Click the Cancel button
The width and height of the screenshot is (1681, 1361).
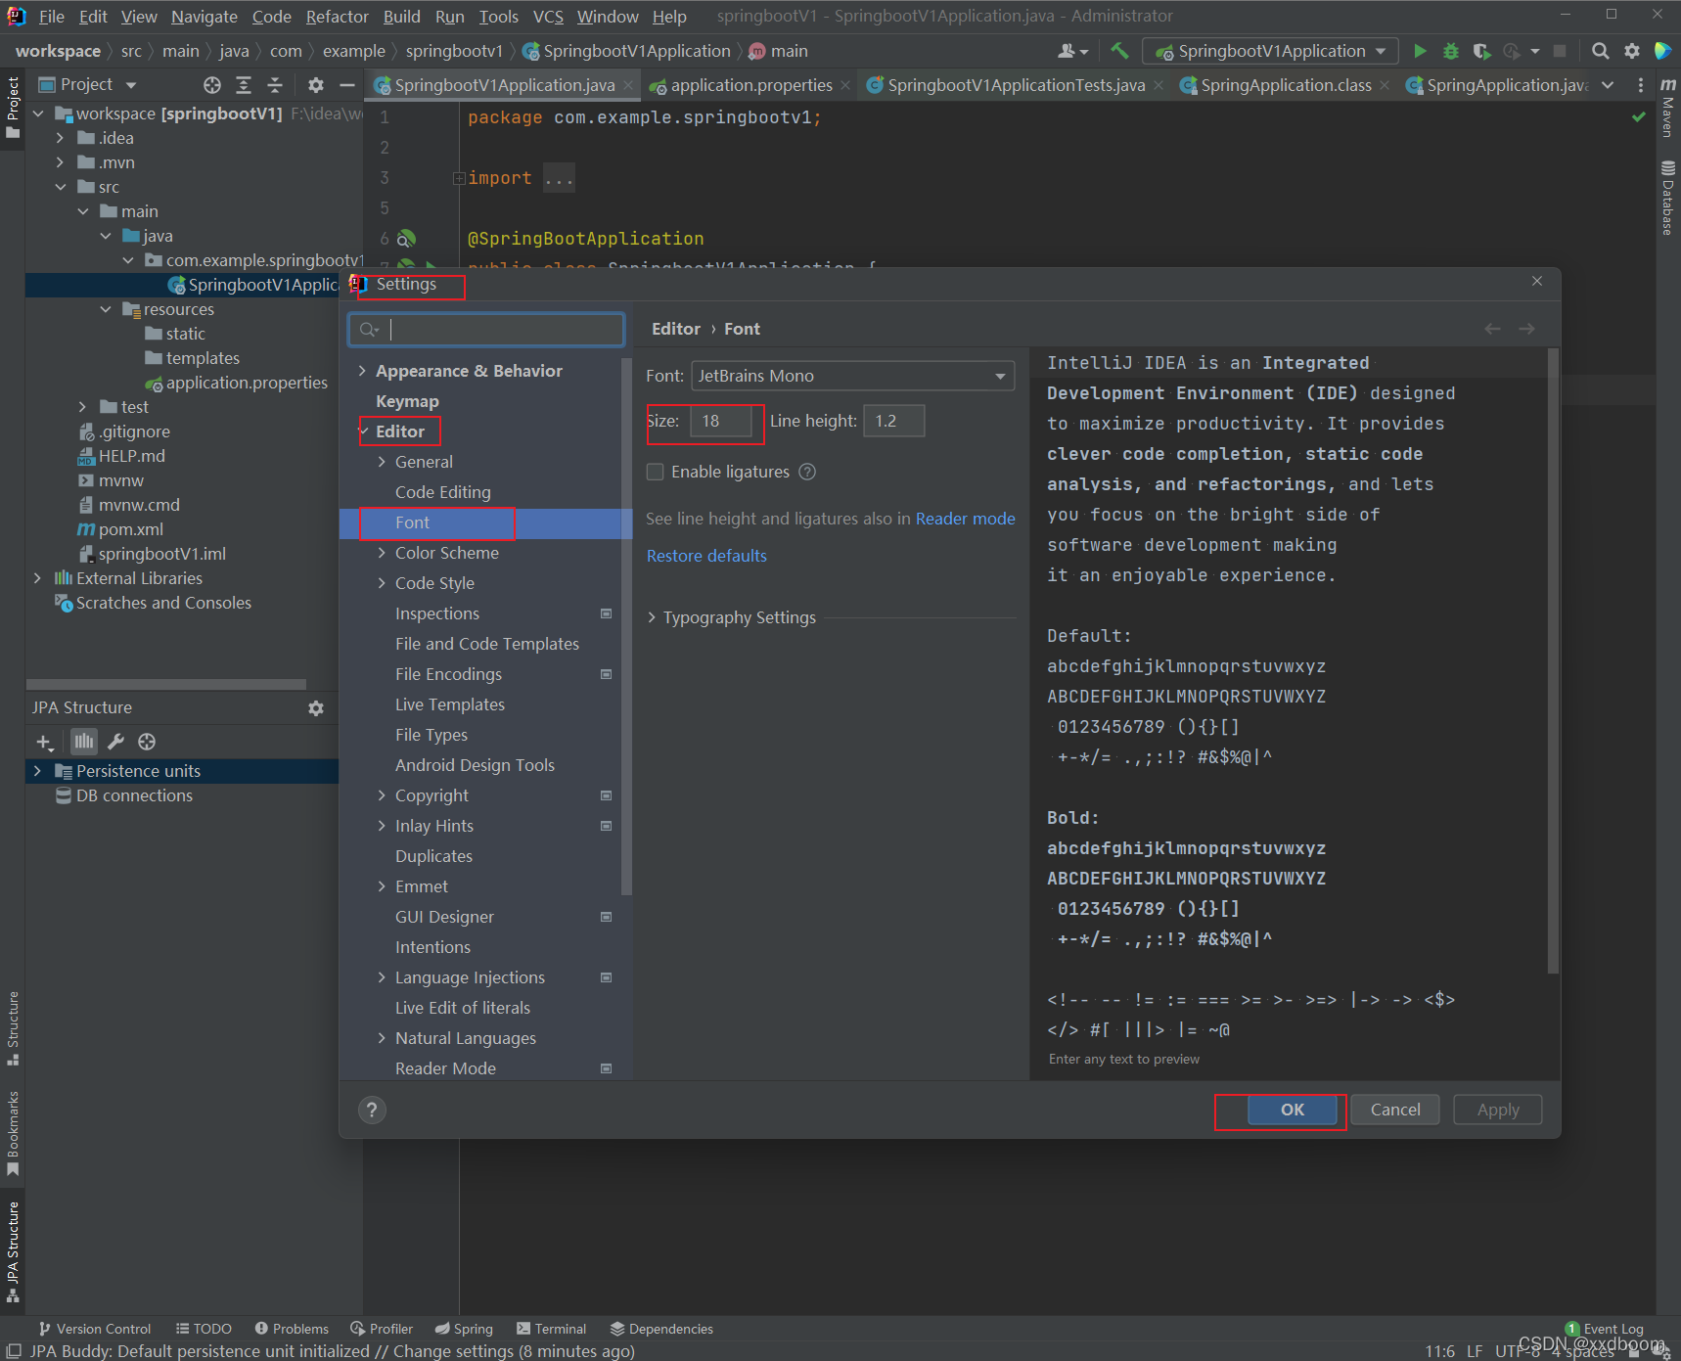[1394, 1110]
